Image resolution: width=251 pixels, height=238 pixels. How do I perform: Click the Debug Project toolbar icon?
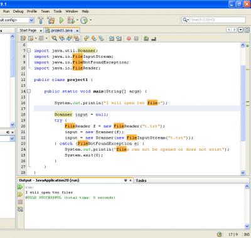pos(71,20)
